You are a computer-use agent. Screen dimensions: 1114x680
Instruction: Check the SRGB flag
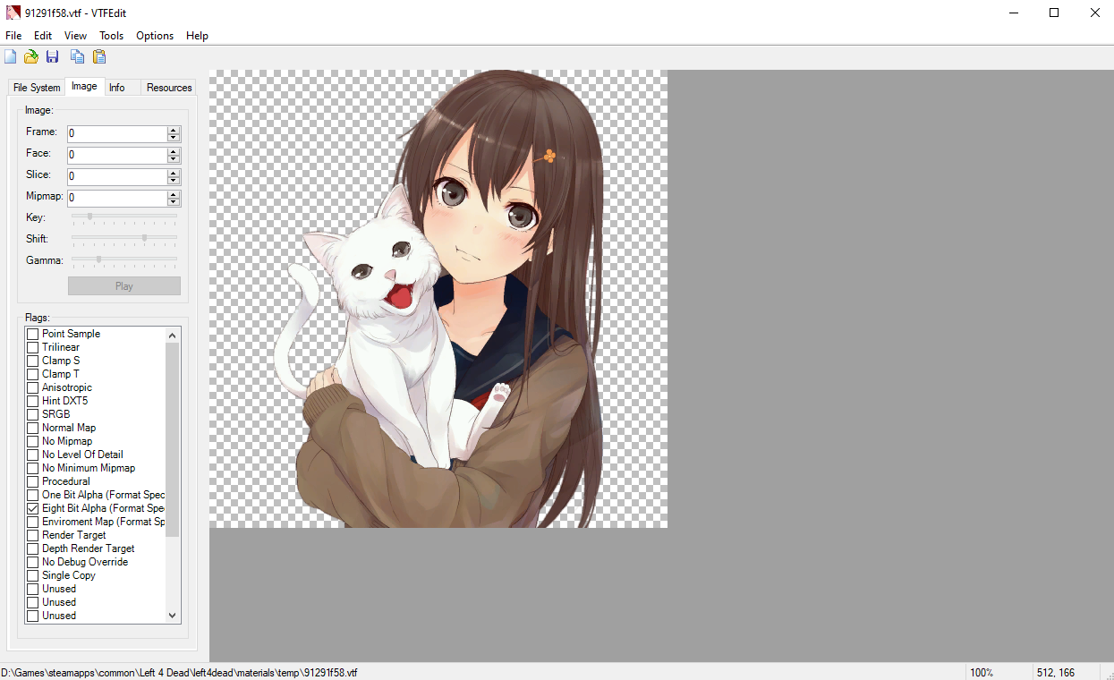[x=32, y=414]
